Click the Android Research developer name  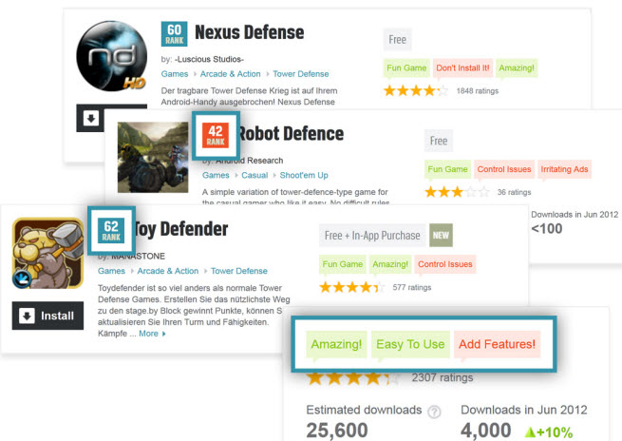[x=250, y=161]
